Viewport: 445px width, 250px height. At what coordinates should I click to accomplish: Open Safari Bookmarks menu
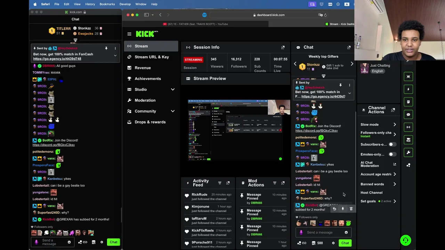107,4
